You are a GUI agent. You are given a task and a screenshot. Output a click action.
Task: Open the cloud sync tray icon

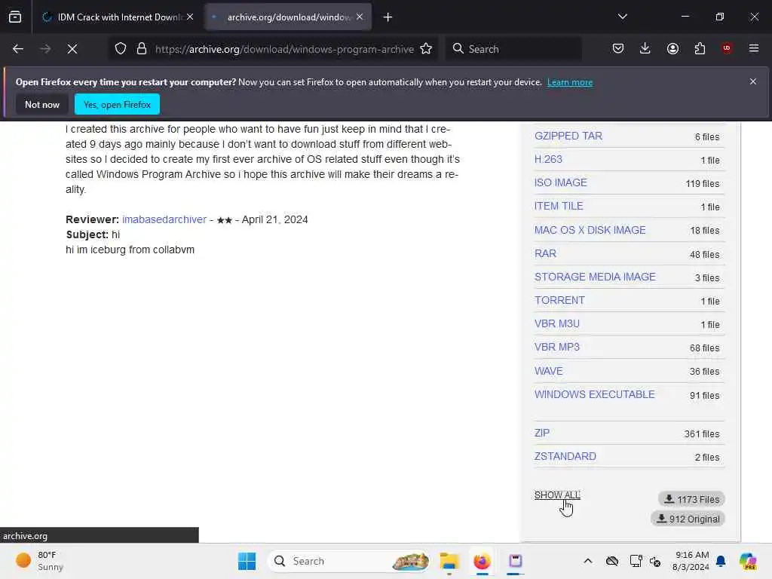pos(612,561)
